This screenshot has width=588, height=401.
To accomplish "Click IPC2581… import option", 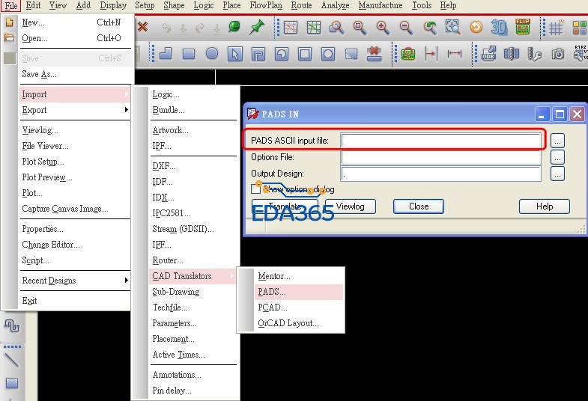I will tap(172, 213).
